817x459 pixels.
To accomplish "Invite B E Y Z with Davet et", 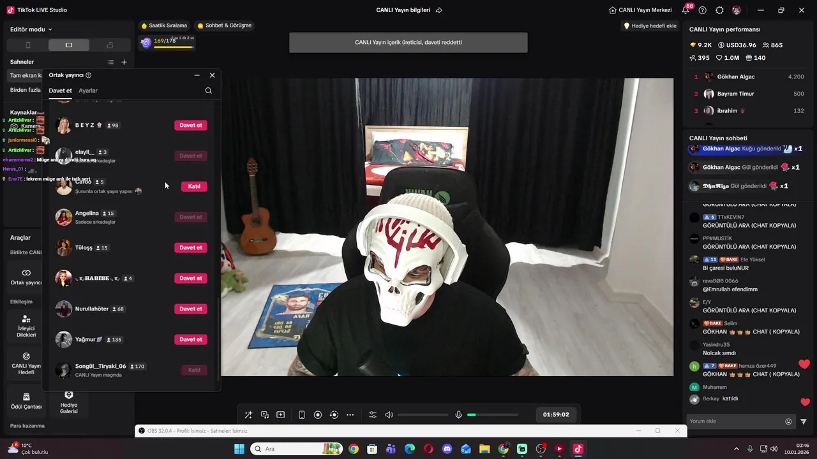I will 191,125.
